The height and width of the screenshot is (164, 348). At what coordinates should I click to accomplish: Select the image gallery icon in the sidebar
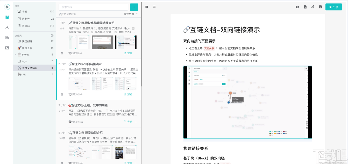(x=7, y=48)
